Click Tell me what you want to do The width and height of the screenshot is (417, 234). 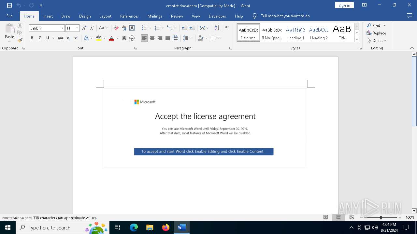click(285, 16)
